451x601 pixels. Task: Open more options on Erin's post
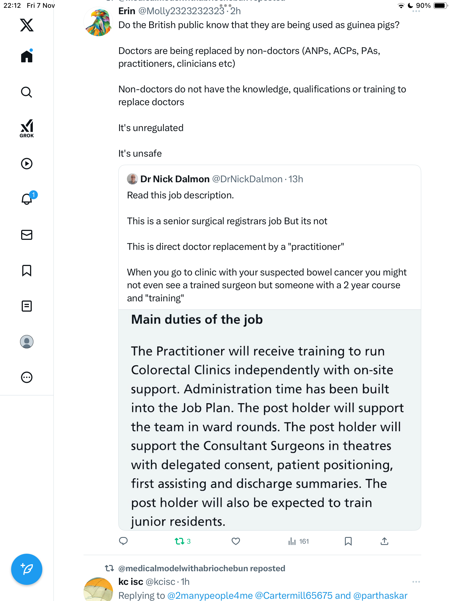(x=416, y=11)
